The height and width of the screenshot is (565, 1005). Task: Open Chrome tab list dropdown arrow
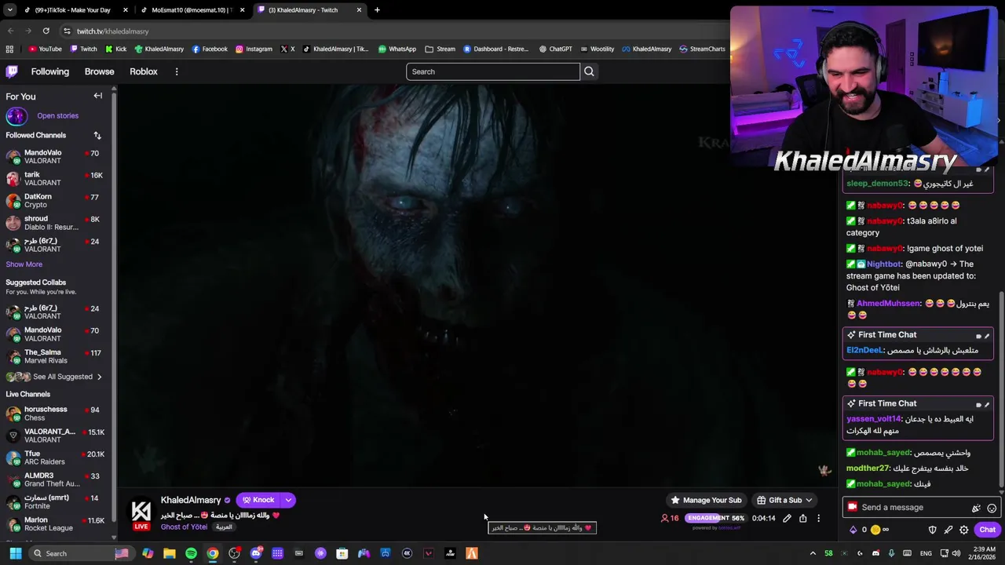9,10
